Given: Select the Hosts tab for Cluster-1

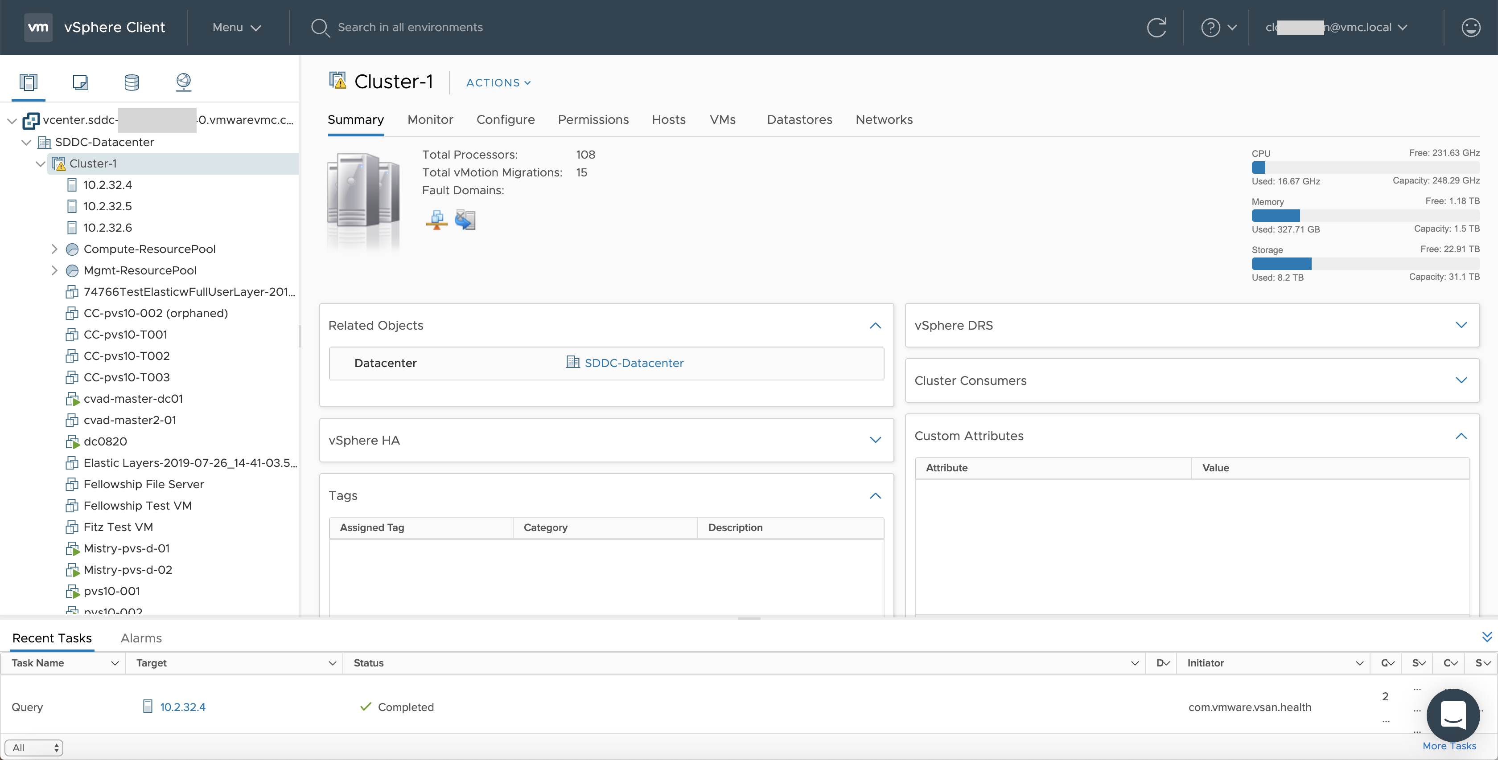Looking at the screenshot, I should 668,119.
